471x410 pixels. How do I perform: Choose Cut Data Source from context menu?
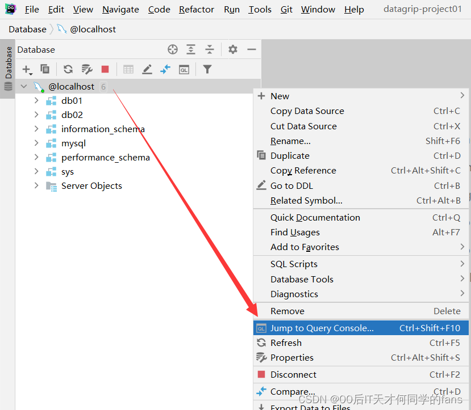point(361,126)
